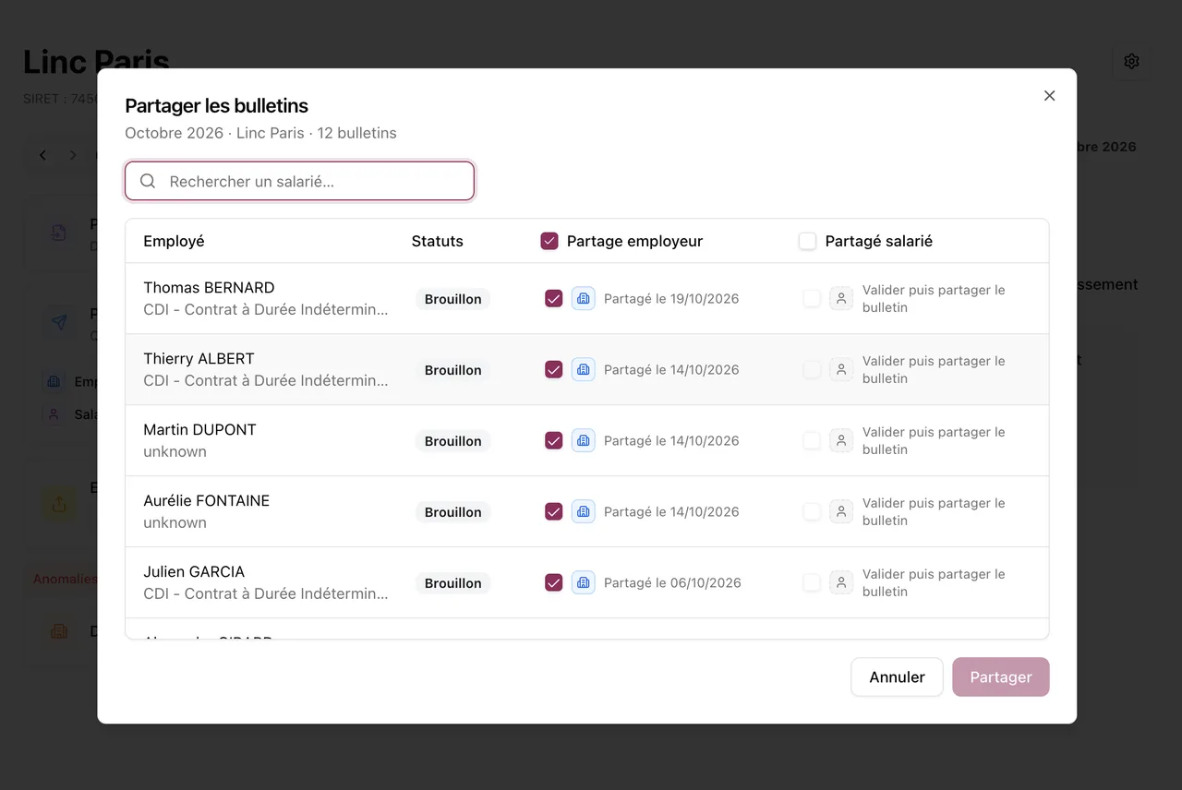
Task: Click Brouillon status badge for Julien GARCIA
Action: click(453, 583)
